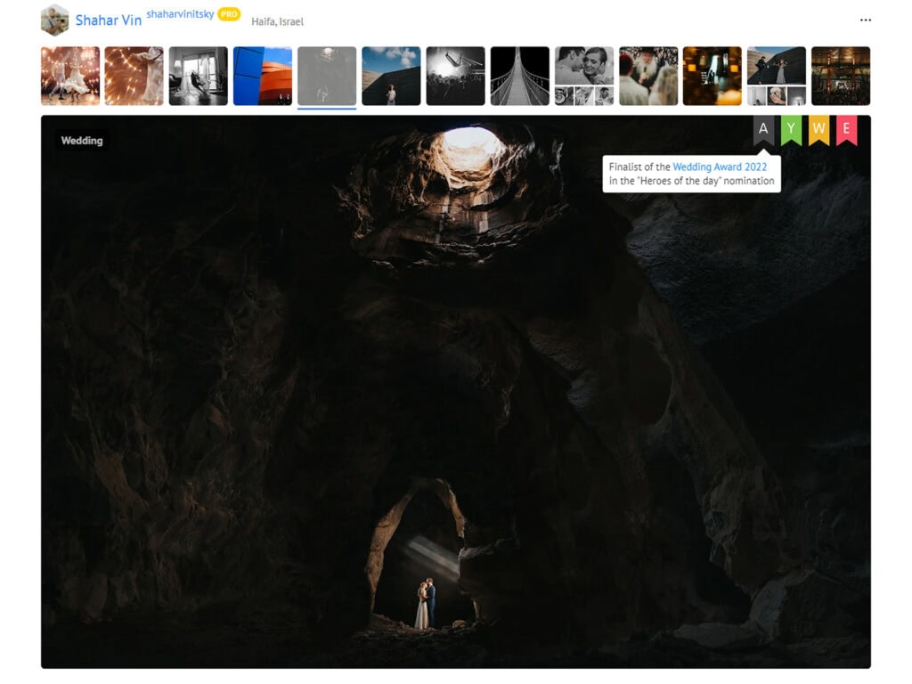Select the suspension bridge thumbnail
Screen dimensions: 912x684
(519, 77)
